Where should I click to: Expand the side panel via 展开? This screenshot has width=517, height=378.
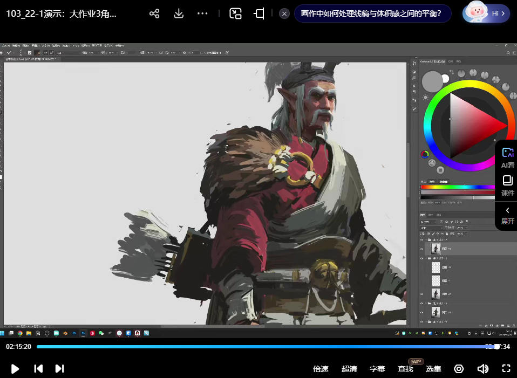[507, 215]
